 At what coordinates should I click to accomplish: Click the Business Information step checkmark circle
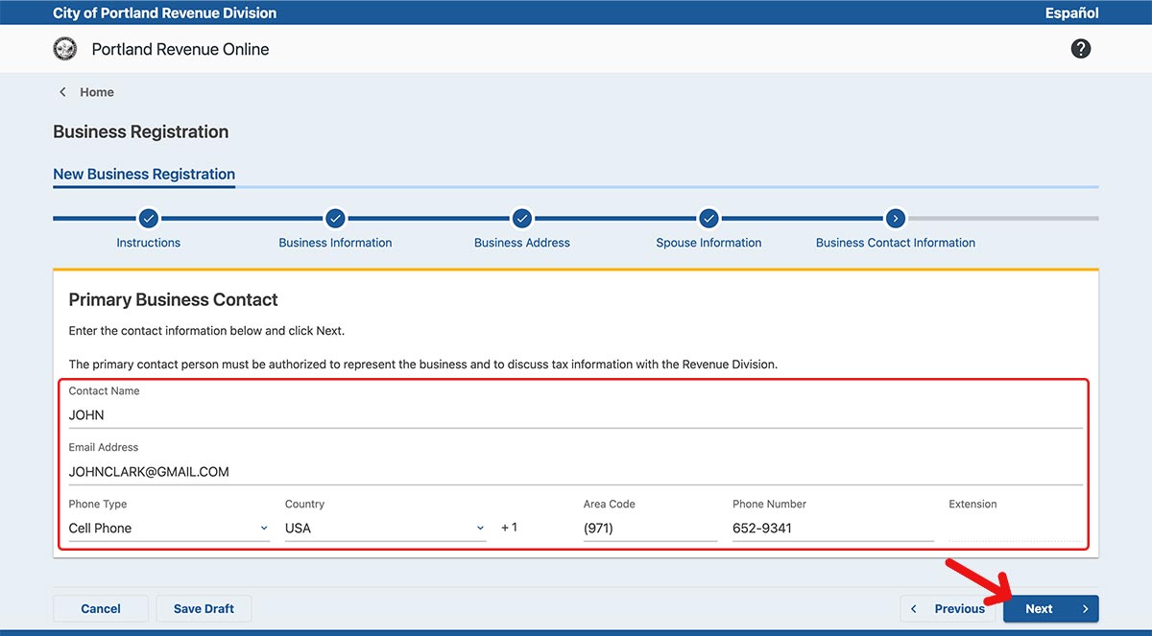335,219
